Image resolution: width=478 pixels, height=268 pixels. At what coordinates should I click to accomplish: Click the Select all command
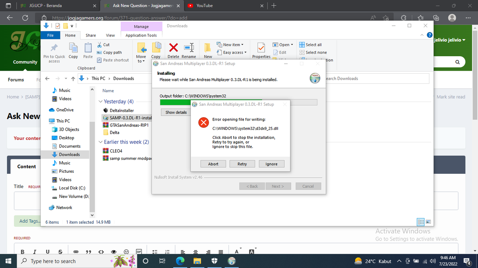tap(310, 45)
